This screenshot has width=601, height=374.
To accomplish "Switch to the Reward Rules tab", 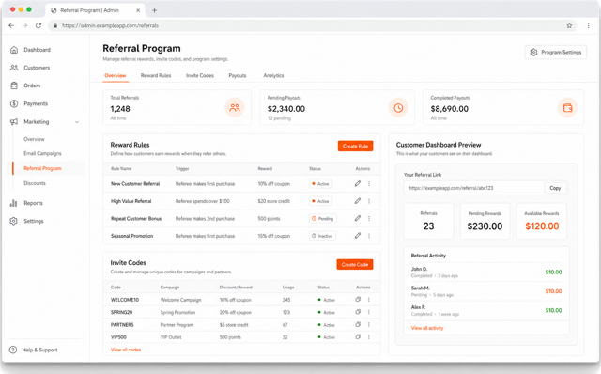I will [156, 75].
